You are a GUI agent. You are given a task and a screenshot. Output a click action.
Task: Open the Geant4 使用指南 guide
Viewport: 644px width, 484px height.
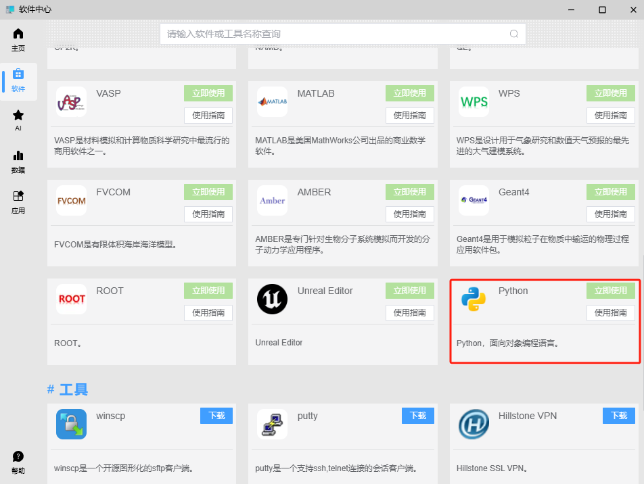tap(611, 214)
